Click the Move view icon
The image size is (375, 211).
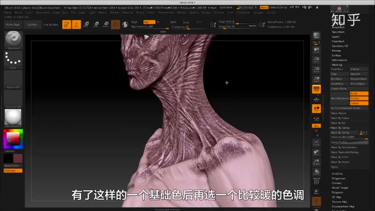pyautogui.click(x=316, y=152)
